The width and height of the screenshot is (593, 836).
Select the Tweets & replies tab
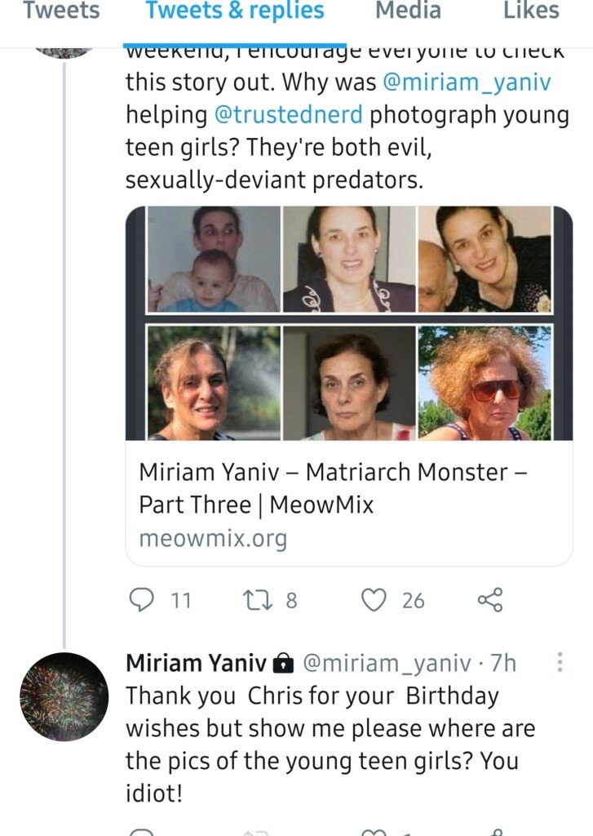click(235, 11)
